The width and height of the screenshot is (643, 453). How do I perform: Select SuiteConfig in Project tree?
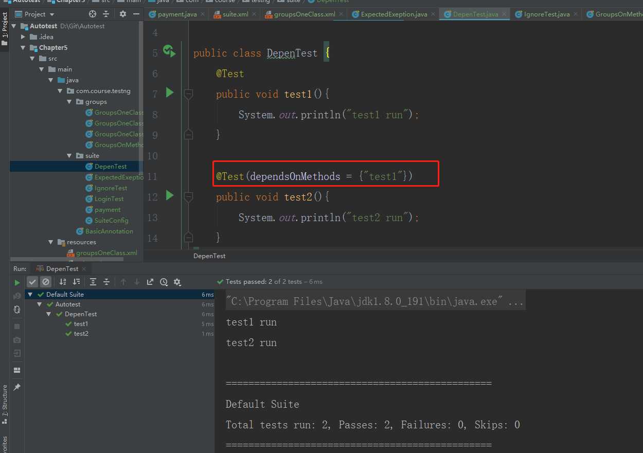coord(111,221)
